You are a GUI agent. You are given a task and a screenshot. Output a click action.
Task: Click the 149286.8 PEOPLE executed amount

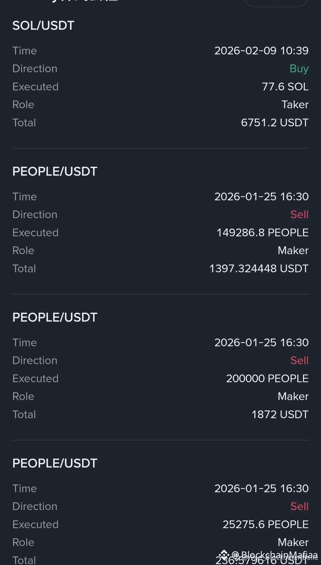[x=262, y=233]
